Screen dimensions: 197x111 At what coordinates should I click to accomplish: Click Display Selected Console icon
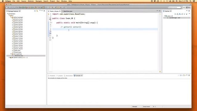[181, 75]
